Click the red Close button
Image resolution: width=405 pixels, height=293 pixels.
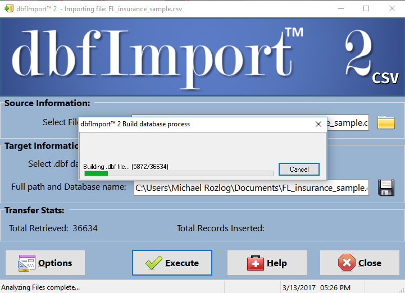[x=360, y=263]
